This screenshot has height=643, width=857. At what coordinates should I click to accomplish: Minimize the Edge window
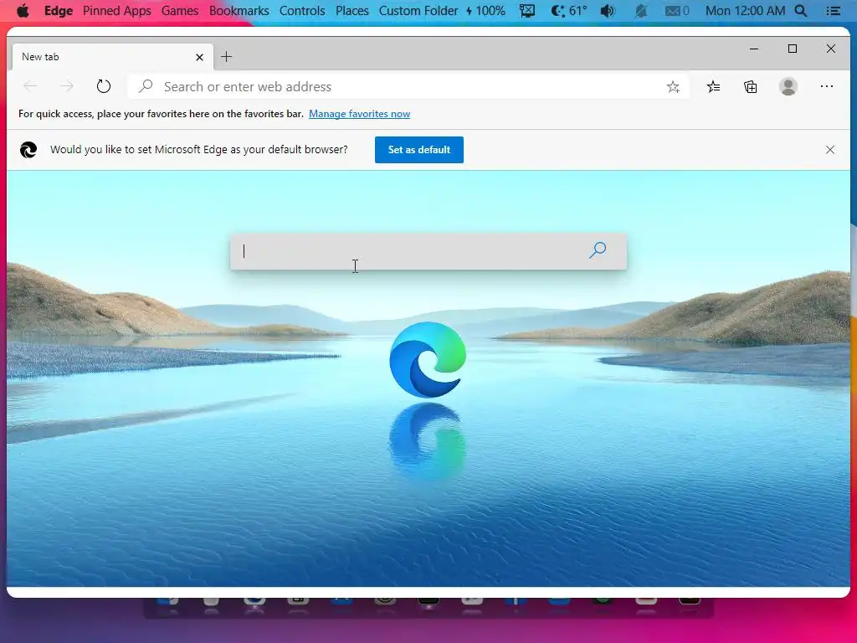[x=754, y=49]
